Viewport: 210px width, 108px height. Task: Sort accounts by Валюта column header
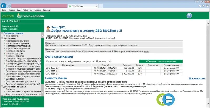click(140, 65)
